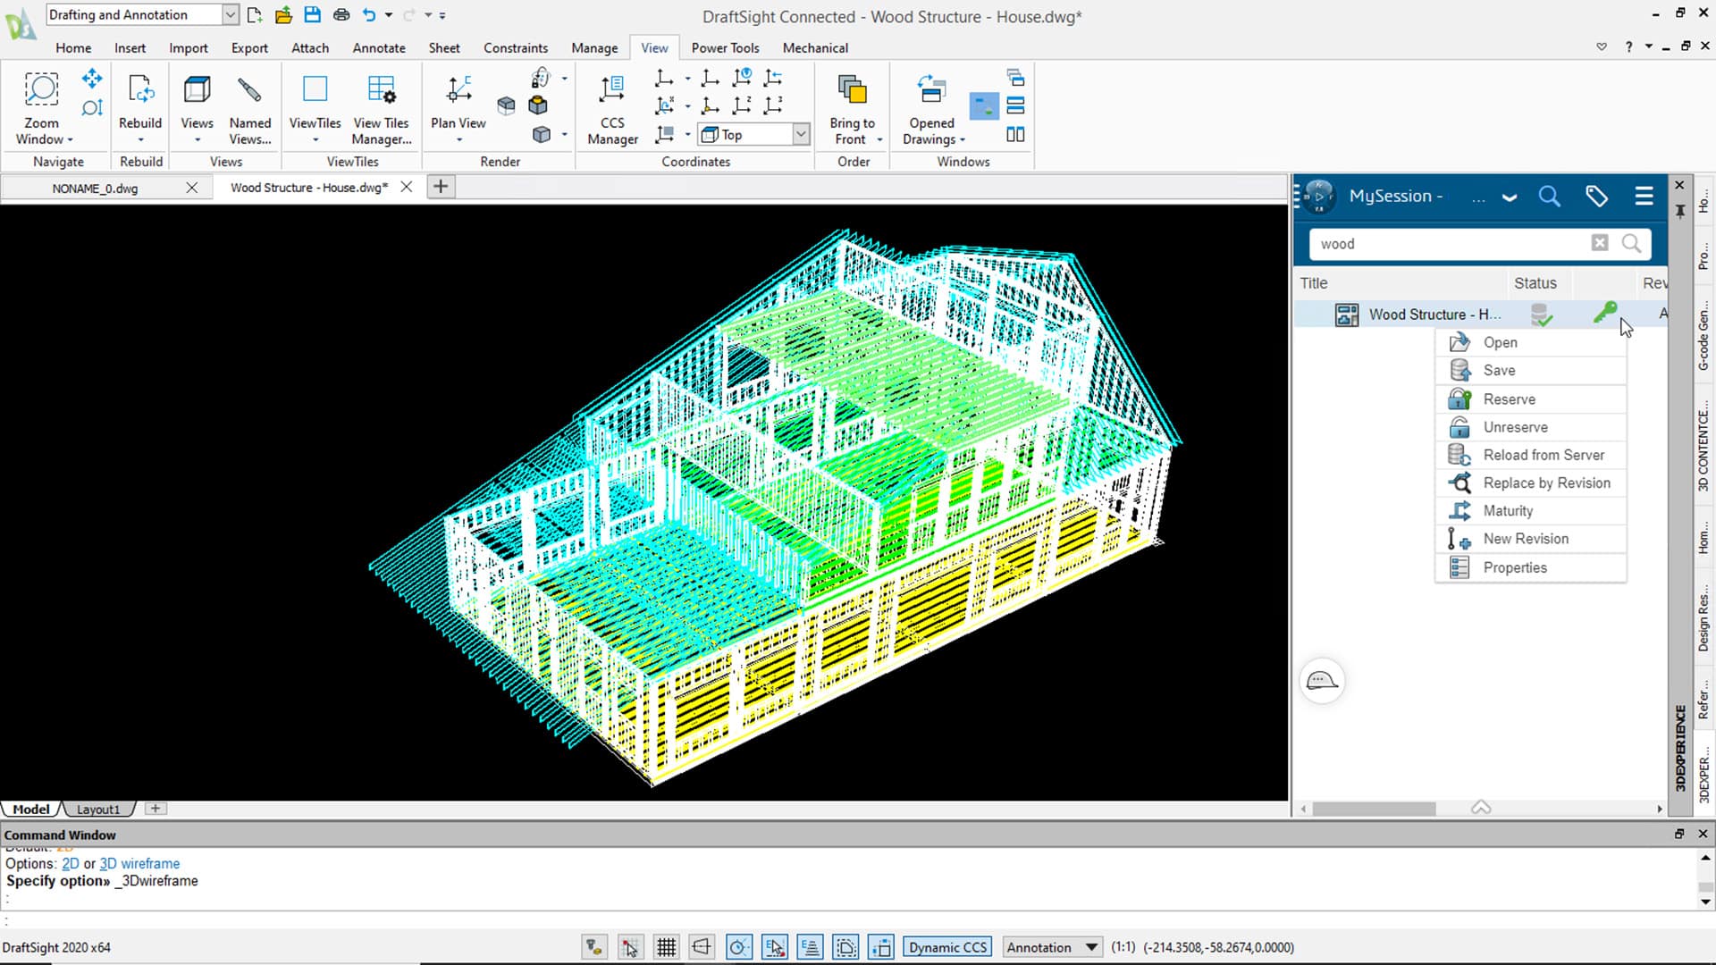Select the Constraints ribbon tab
The height and width of the screenshot is (965, 1716).
pos(515,47)
